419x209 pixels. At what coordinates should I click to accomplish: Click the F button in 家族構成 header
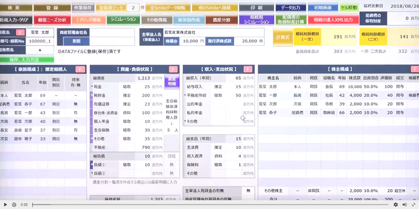point(80,69)
